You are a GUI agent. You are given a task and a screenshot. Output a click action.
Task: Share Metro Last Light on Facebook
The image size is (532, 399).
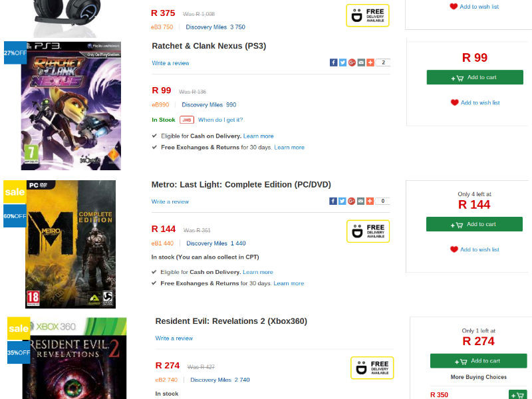click(334, 201)
